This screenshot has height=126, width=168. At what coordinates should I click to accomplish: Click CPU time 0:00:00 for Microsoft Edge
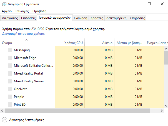(78, 58)
